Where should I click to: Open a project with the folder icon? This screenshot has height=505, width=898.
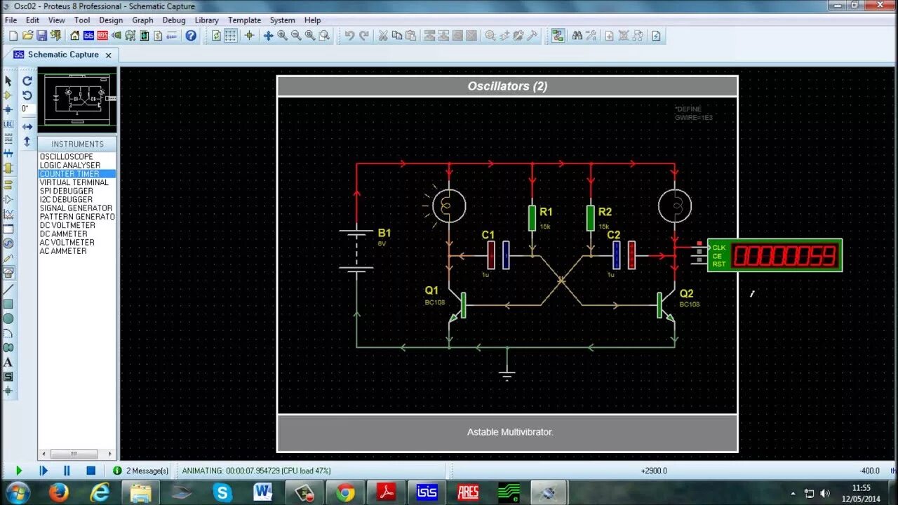click(28, 35)
